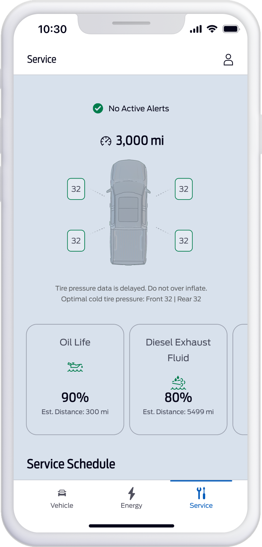Tap the diesel exhaust fluid icon
The height and width of the screenshot is (547, 262).
(178, 383)
